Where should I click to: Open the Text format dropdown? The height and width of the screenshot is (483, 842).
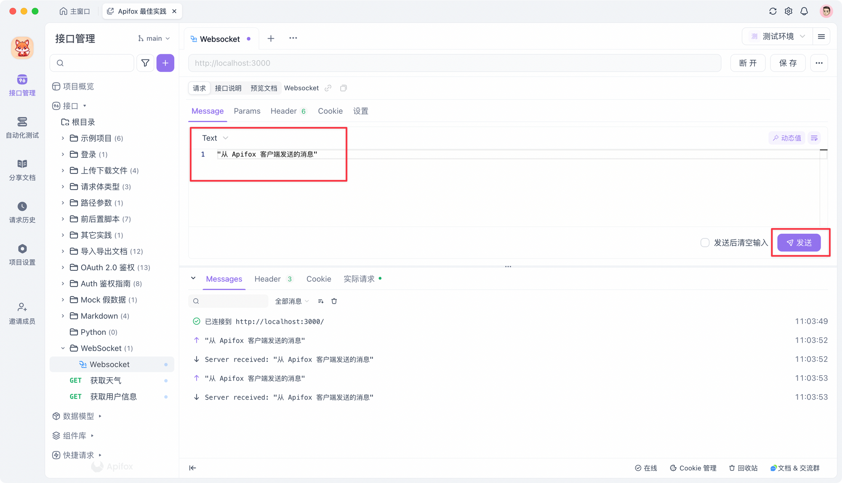pos(215,138)
